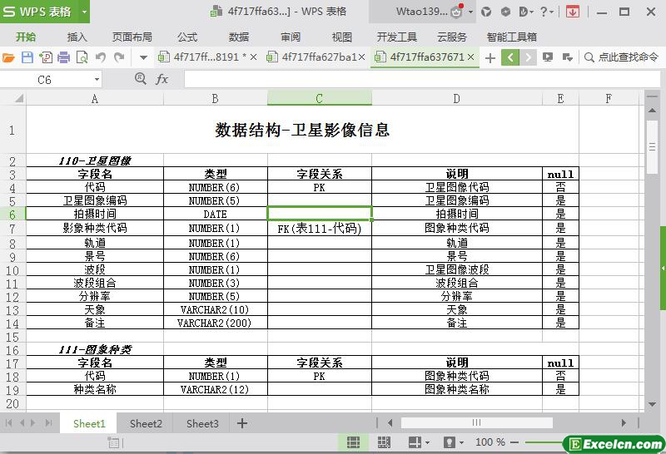Close the 4f717ffa637671 document tab
666x454 pixels.
(x=470, y=57)
